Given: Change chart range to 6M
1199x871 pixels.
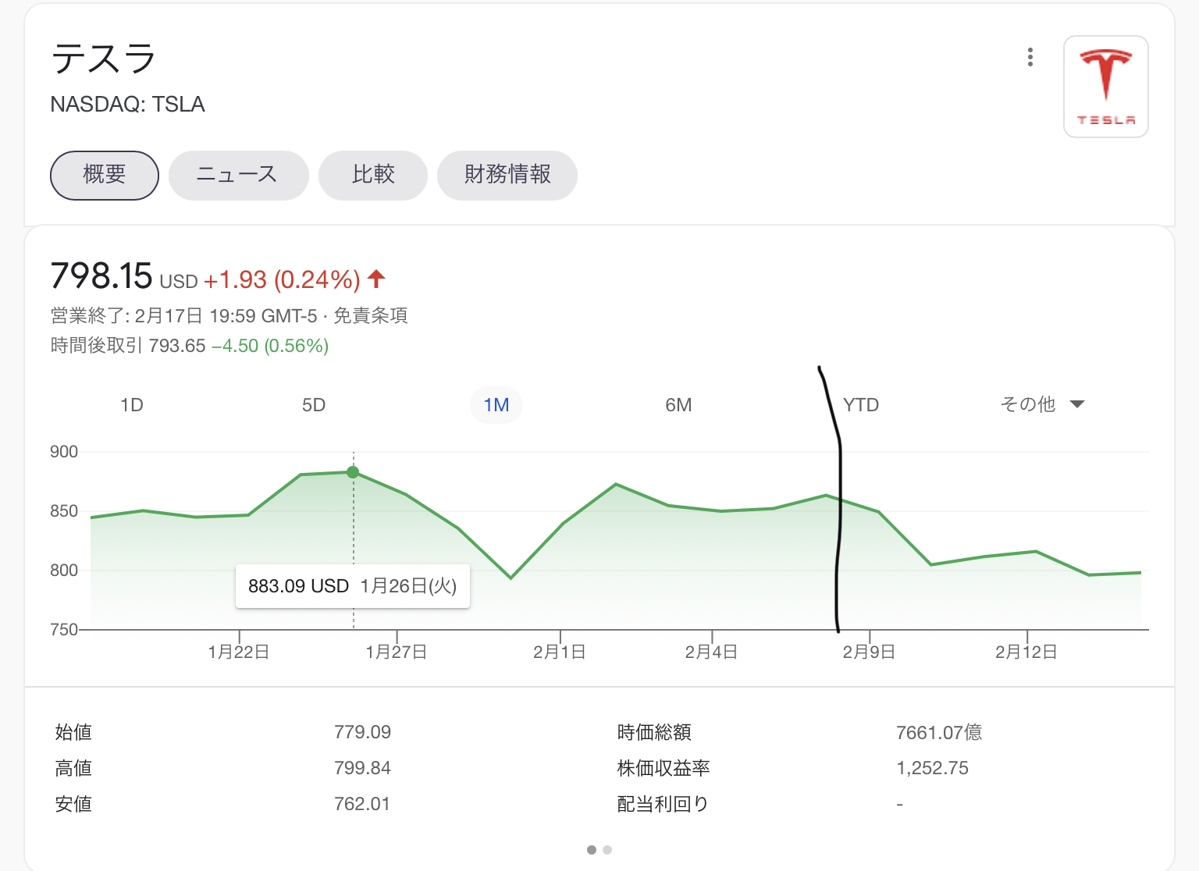Looking at the screenshot, I should 678,405.
